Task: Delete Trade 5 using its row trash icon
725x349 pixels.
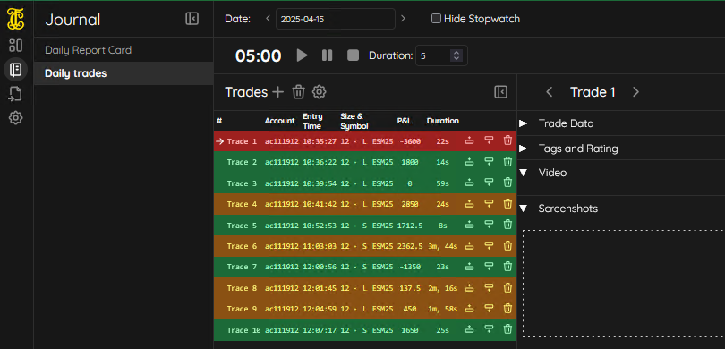Action: point(507,226)
